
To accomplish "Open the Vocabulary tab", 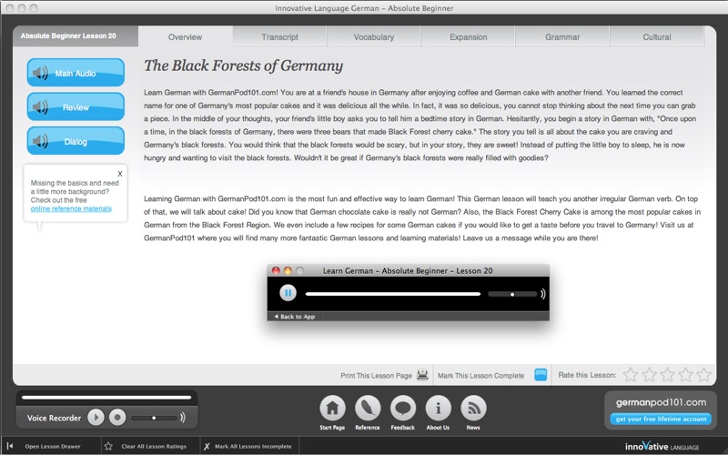I will click(x=374, y=36).
